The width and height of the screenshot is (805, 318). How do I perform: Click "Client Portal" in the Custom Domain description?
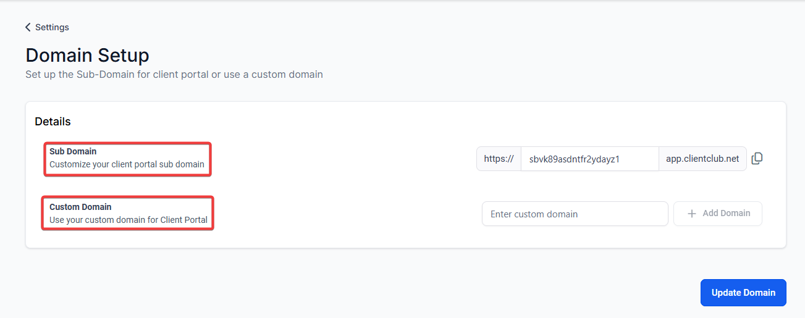[x=183, y=220]
